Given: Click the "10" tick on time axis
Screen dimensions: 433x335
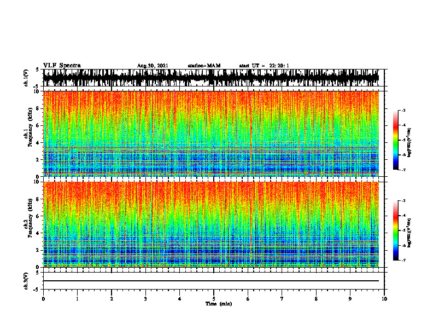Looking at the screenshot, I should click(384, 299).
